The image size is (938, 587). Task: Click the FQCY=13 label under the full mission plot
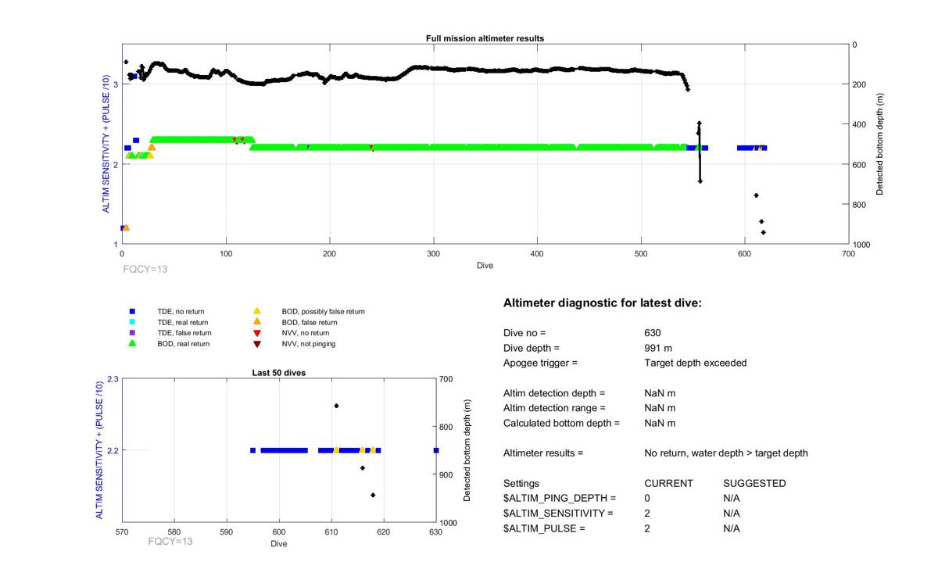[145, 270]
